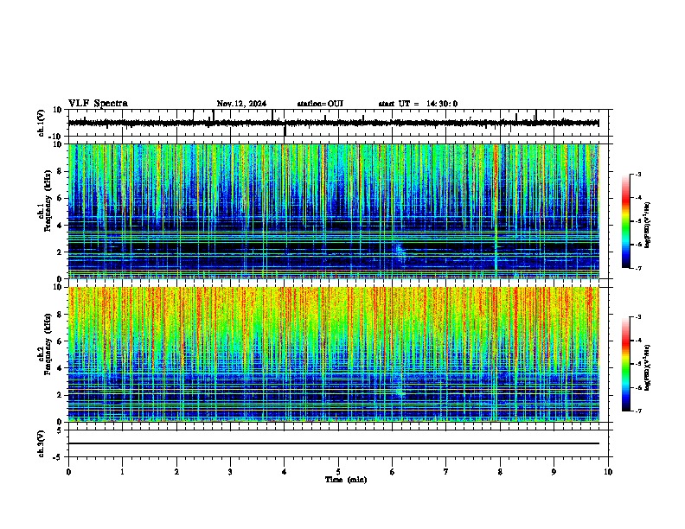685x529 pixels.
Task: Select the "start UT = 14:30:0" label
Action: [418, 104]
